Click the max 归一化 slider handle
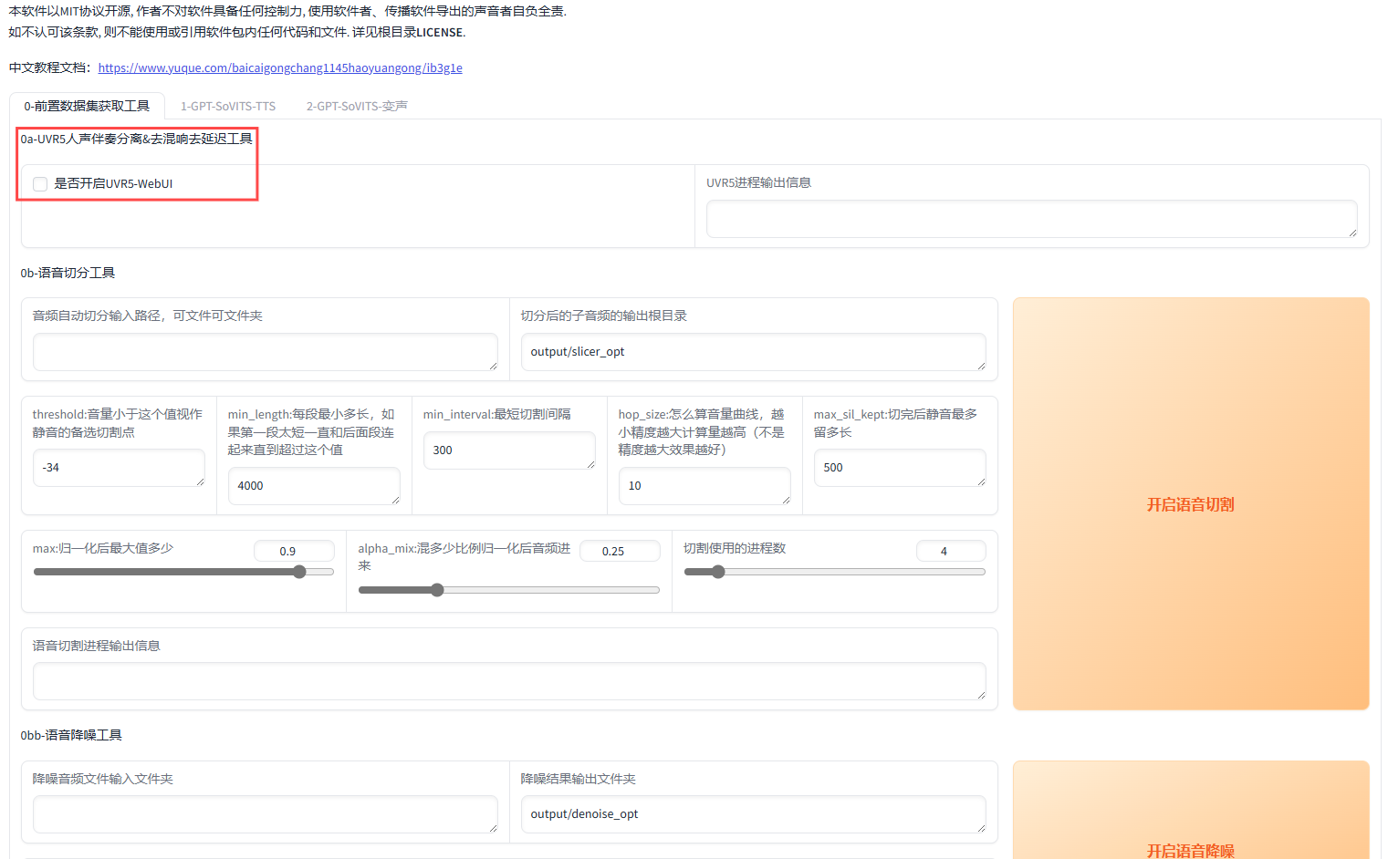The width and height of the screenshot is (1388, 859). pos(299,572)
